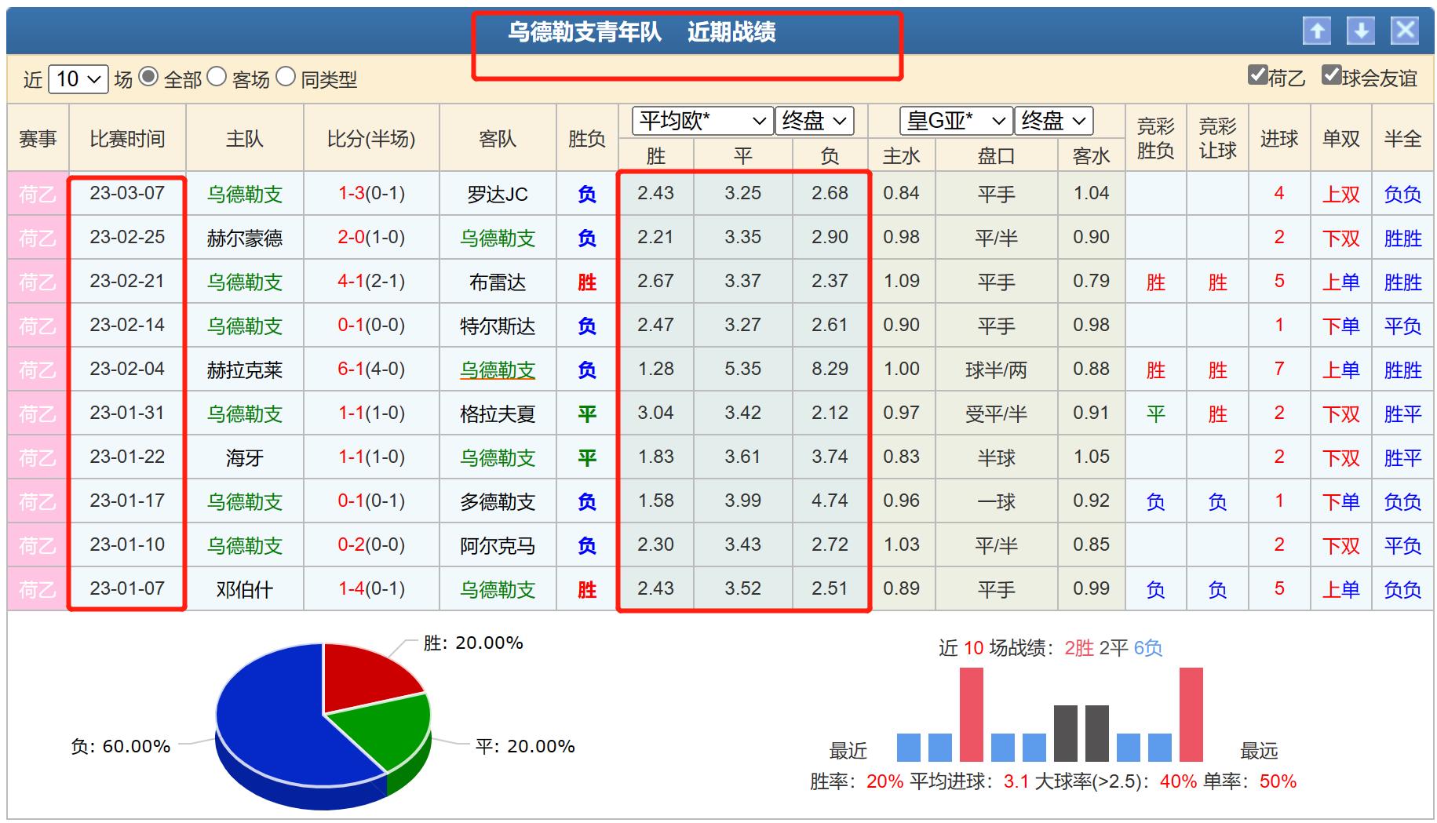Image resolution: width=1437 pixels, height=823 pixels.
Task: Select the 同类型 radio button
Action: (286, 79)
